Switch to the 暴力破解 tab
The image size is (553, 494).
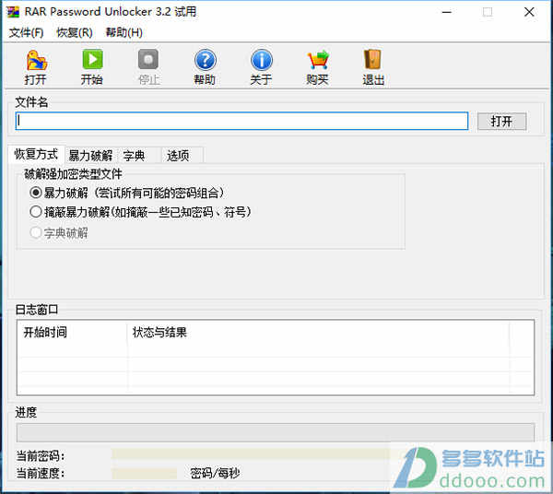click(x=90, y=156)
